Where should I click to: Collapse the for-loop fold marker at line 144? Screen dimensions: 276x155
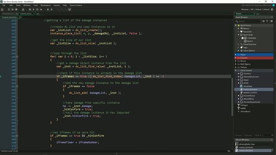click(17, 56)
